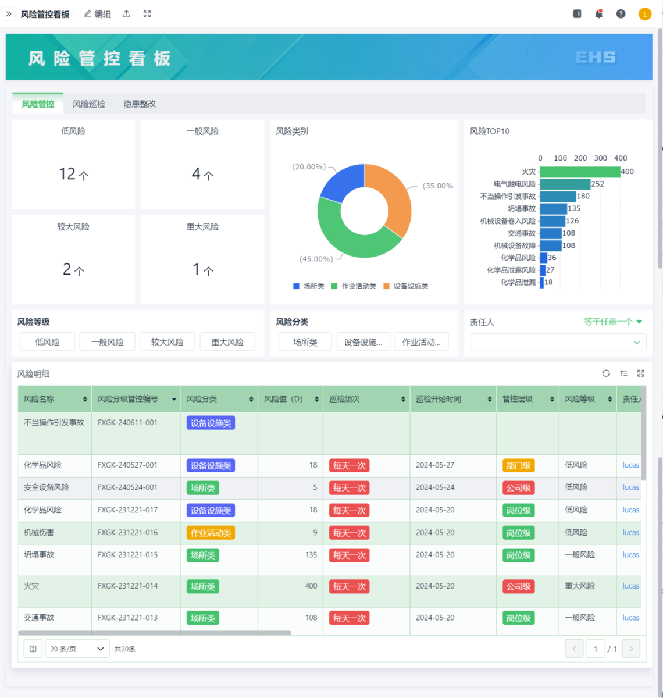Viewport: 663px width, 698px height.
Task: Open the user avatar L menu
Action: pos(645,14)
